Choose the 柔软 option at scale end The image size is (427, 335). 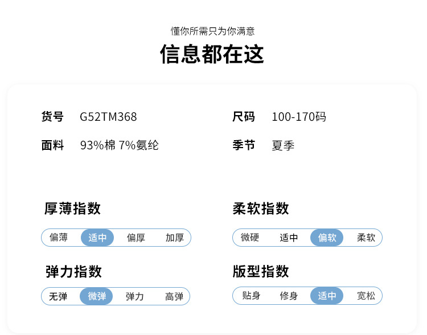[366, 238]
